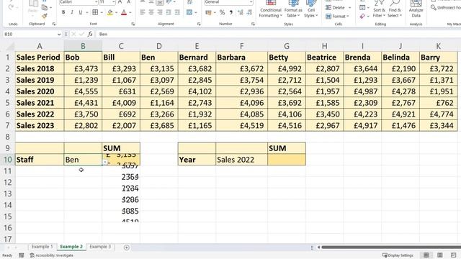Image resolution: width=461 pixels, height=259 pixels.
Task: Apply Accounting Number Format icon
Action: (x=208, y=12)
